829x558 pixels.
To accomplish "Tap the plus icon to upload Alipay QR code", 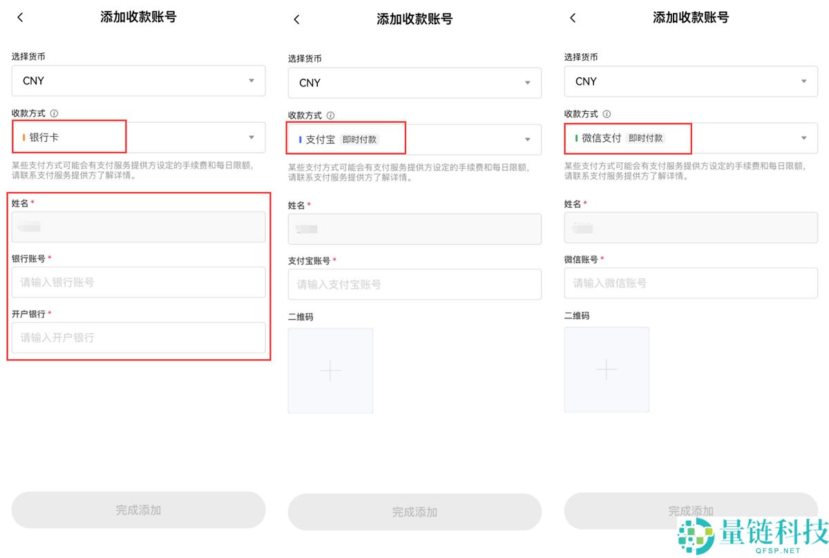I will (330, 370).
